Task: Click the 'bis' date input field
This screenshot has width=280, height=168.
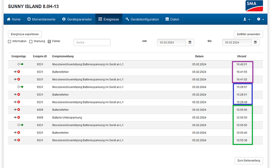Action: point(237,42)
